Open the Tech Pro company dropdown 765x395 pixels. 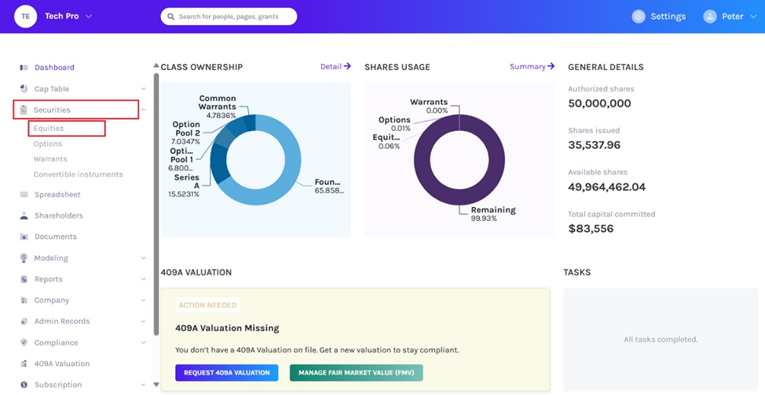88,16
